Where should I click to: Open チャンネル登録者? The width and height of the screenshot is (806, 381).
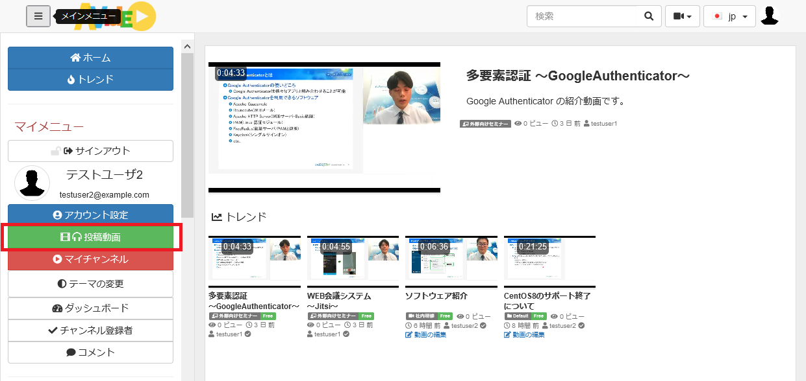pos(90,330)
